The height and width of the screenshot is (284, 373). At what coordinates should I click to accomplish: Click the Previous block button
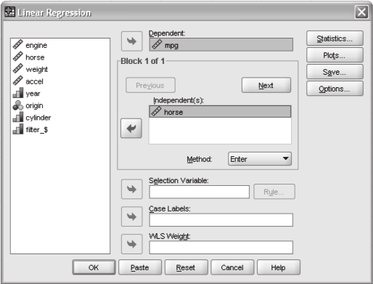point(150,85)
